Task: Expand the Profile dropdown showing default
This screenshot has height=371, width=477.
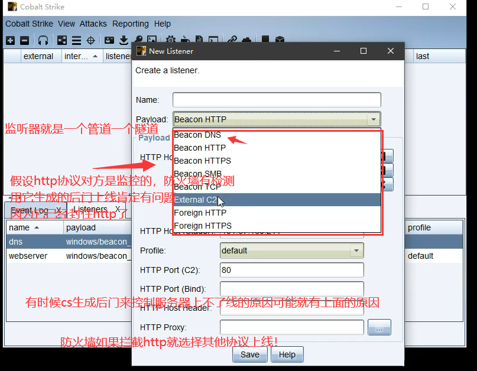Action: click(x=356, y=250)
